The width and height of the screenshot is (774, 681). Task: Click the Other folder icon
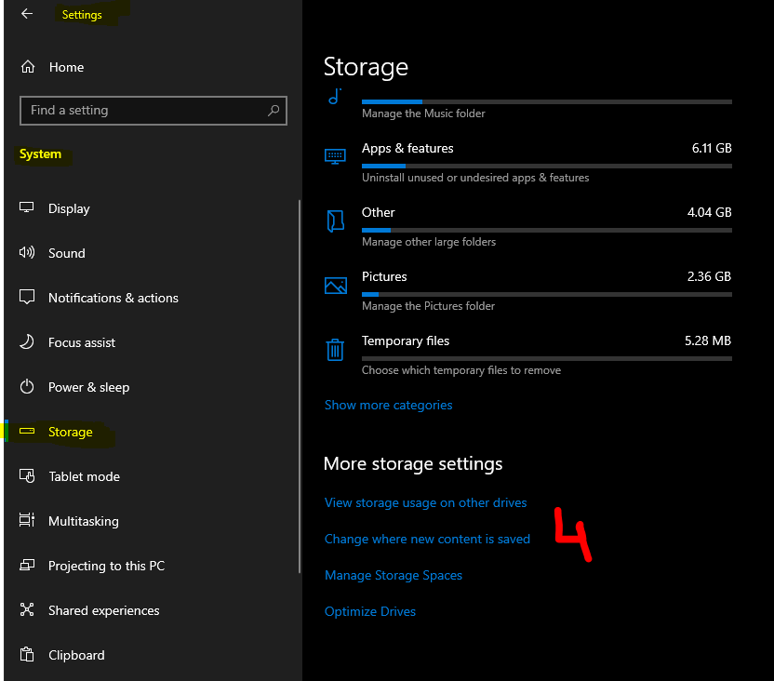click(335, 220)
